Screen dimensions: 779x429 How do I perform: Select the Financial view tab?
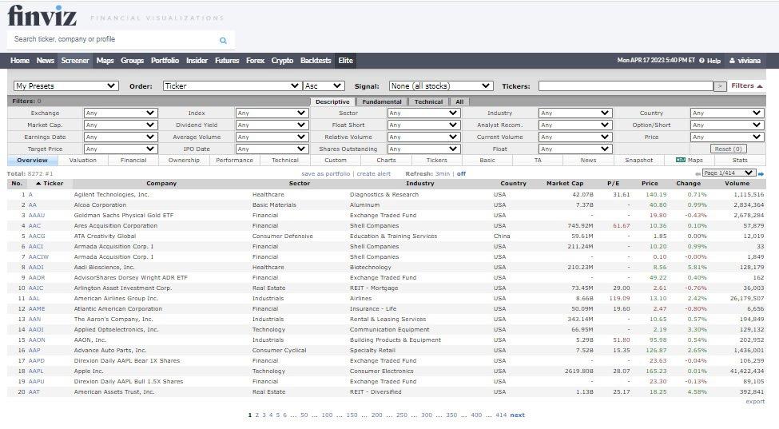pyautogui.click(x=133, y=161)
